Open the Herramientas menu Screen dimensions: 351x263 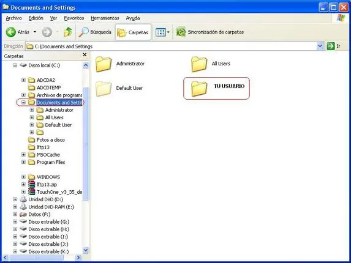point(105,18)
